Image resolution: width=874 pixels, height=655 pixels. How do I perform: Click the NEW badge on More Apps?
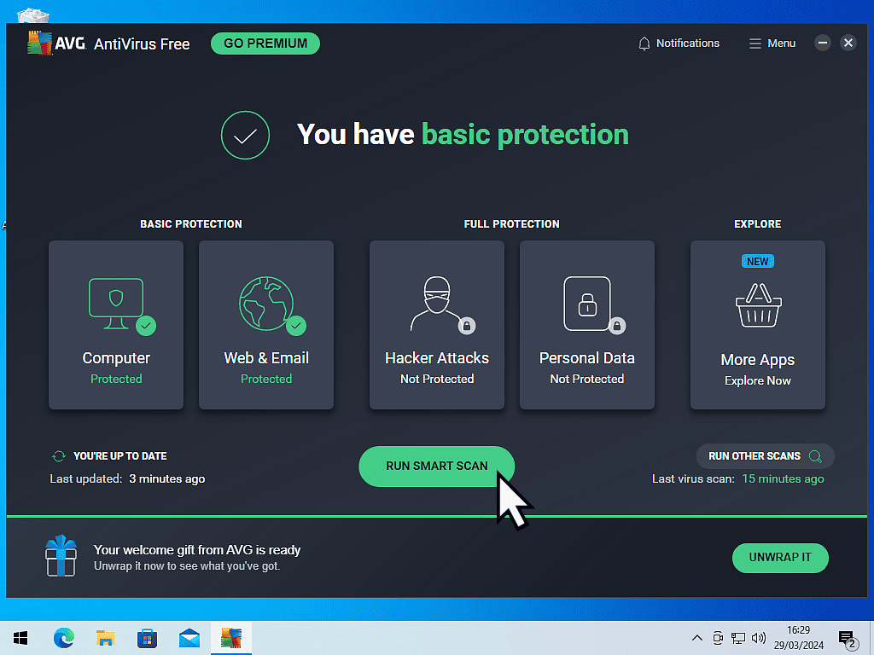click(758, 261)
